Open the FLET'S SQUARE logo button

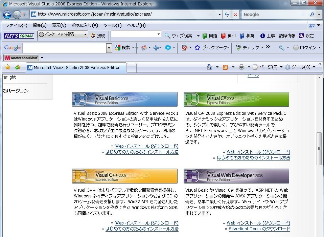click(x=19, y=36)
